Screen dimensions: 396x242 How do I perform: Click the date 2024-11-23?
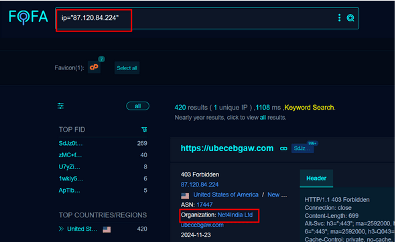click(x=196, y=235)
